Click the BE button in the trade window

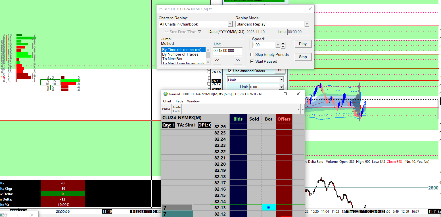tap(280, 70)
